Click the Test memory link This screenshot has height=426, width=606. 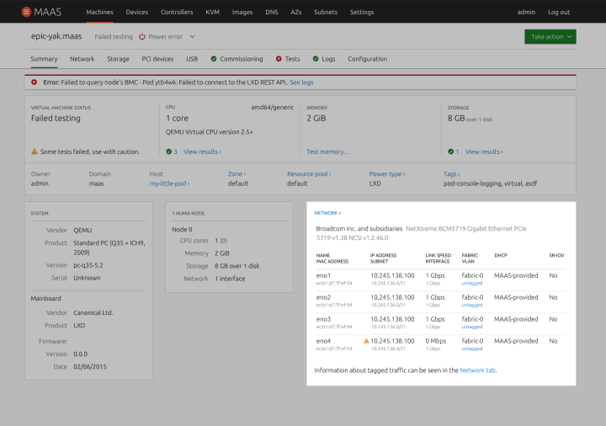click(328, 152)
